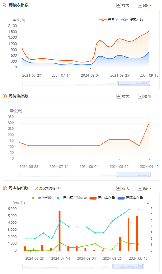Toggle the 国内现货供应商 legend series
The height and width of the screenshot is (274, 162).
click(71, 198)
